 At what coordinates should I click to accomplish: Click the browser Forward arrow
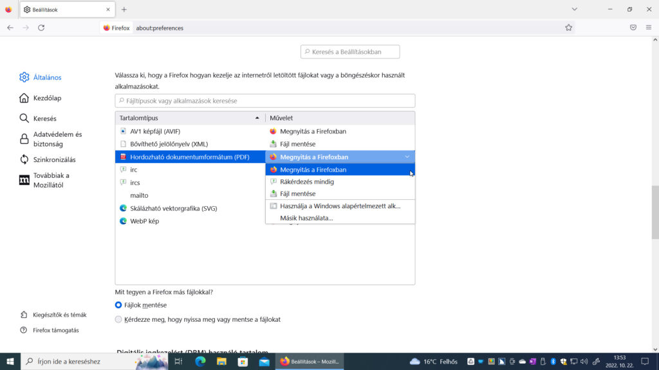tap(26, 28)
